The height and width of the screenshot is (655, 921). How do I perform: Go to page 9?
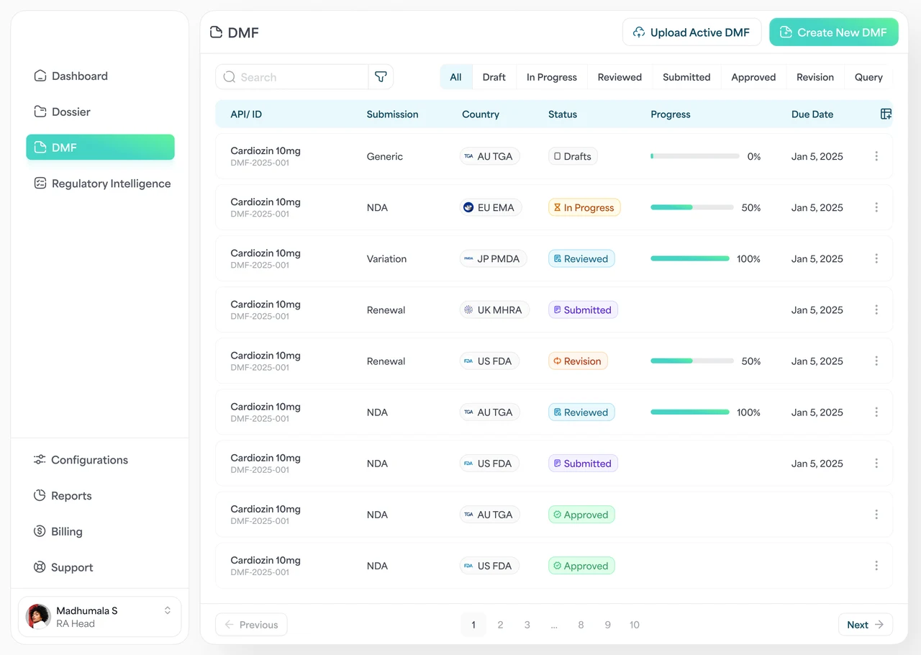(607, 625)
